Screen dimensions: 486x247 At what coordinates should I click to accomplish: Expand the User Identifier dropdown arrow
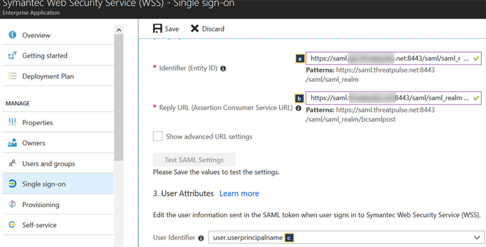[x=476, y=237]
